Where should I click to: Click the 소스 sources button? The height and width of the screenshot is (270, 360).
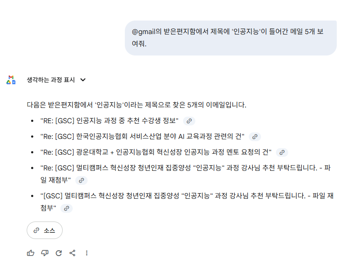coord(45,230)
